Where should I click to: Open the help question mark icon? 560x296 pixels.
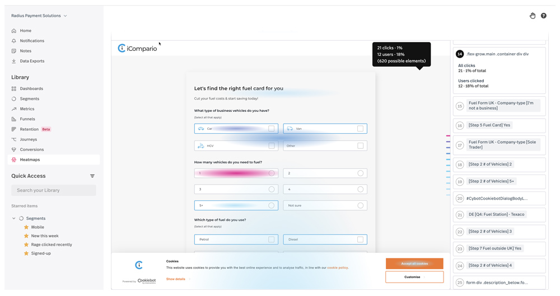(x=544, y=16)
